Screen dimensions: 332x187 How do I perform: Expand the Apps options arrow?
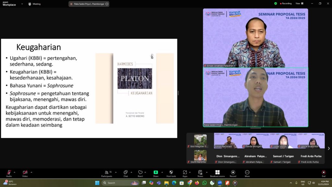coord(190,172)
